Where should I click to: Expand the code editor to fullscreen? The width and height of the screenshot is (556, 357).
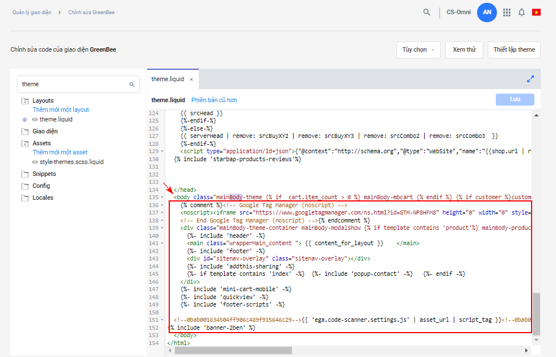[530, 79]
